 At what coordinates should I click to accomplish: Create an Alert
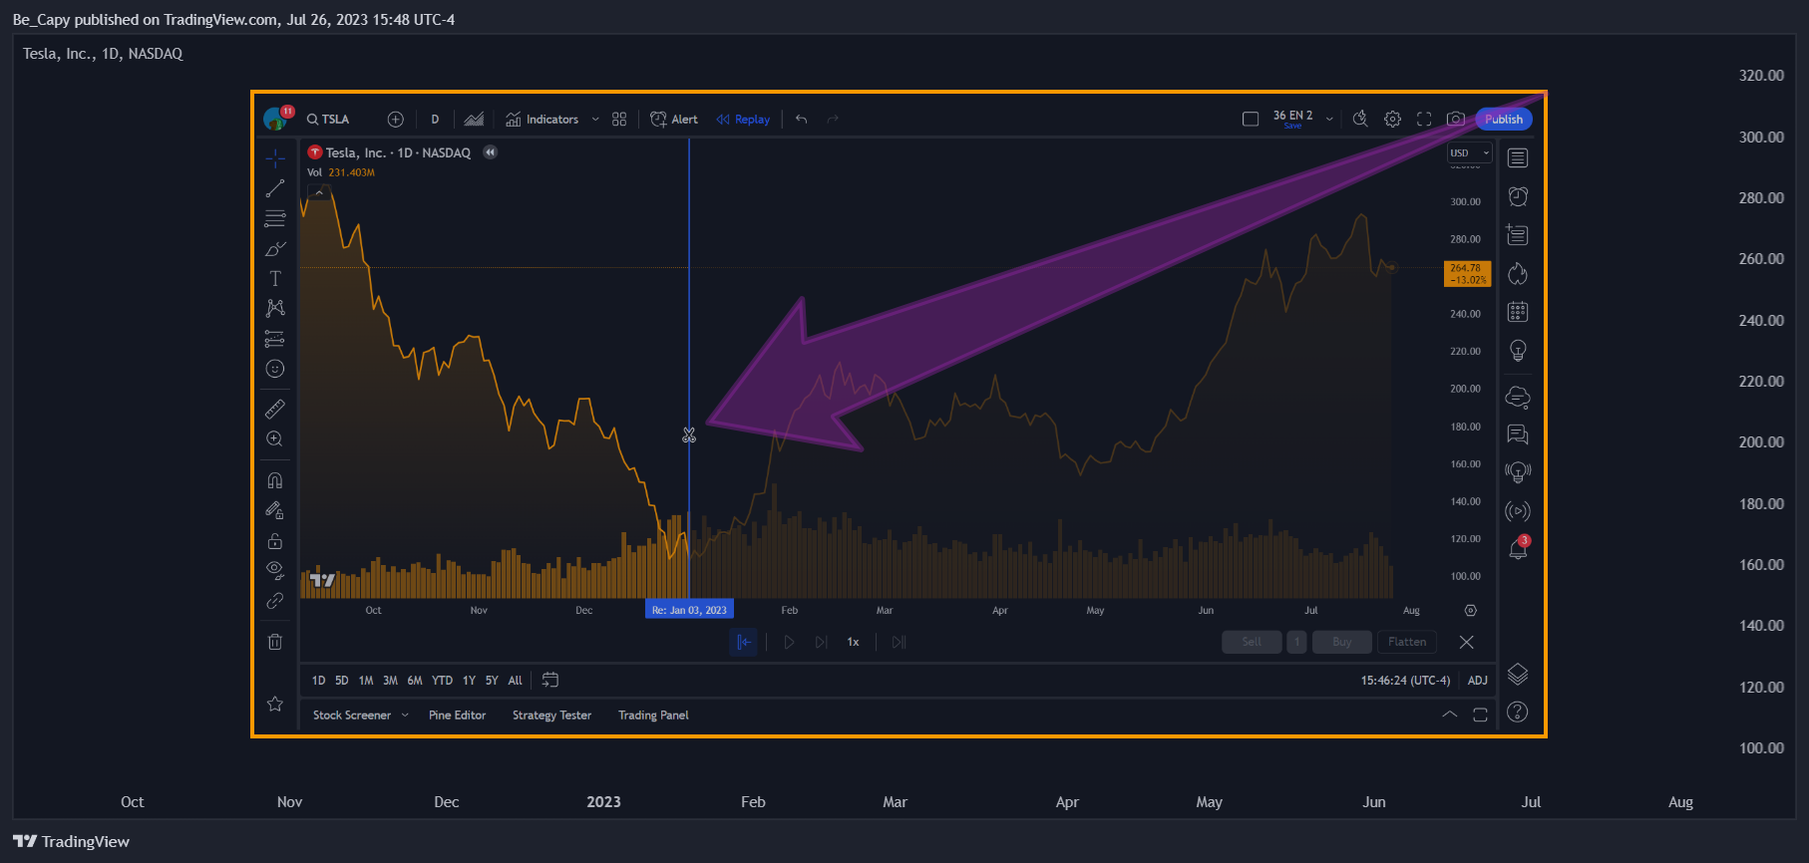click(674, 120)
